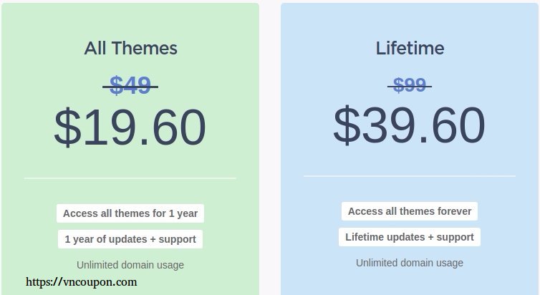Click the 1 year of updates + support badge
Viewport: 540px width, 295px height.
(x=130, y=239)
